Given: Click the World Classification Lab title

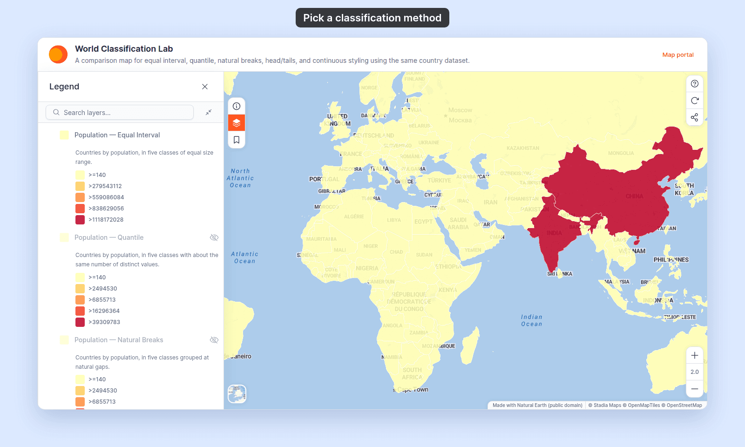Looking at the screenshot, I should pyautogui.click(x=124, y=49).
